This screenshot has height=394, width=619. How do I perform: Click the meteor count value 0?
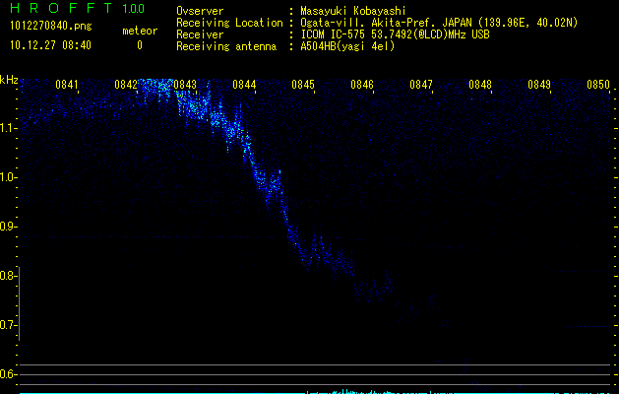click(x=140, y=45)
